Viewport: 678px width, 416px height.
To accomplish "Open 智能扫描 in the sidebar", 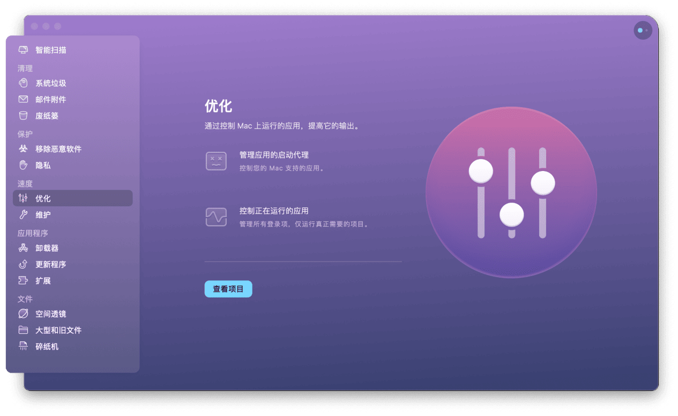I will click(x=73, y=50).
